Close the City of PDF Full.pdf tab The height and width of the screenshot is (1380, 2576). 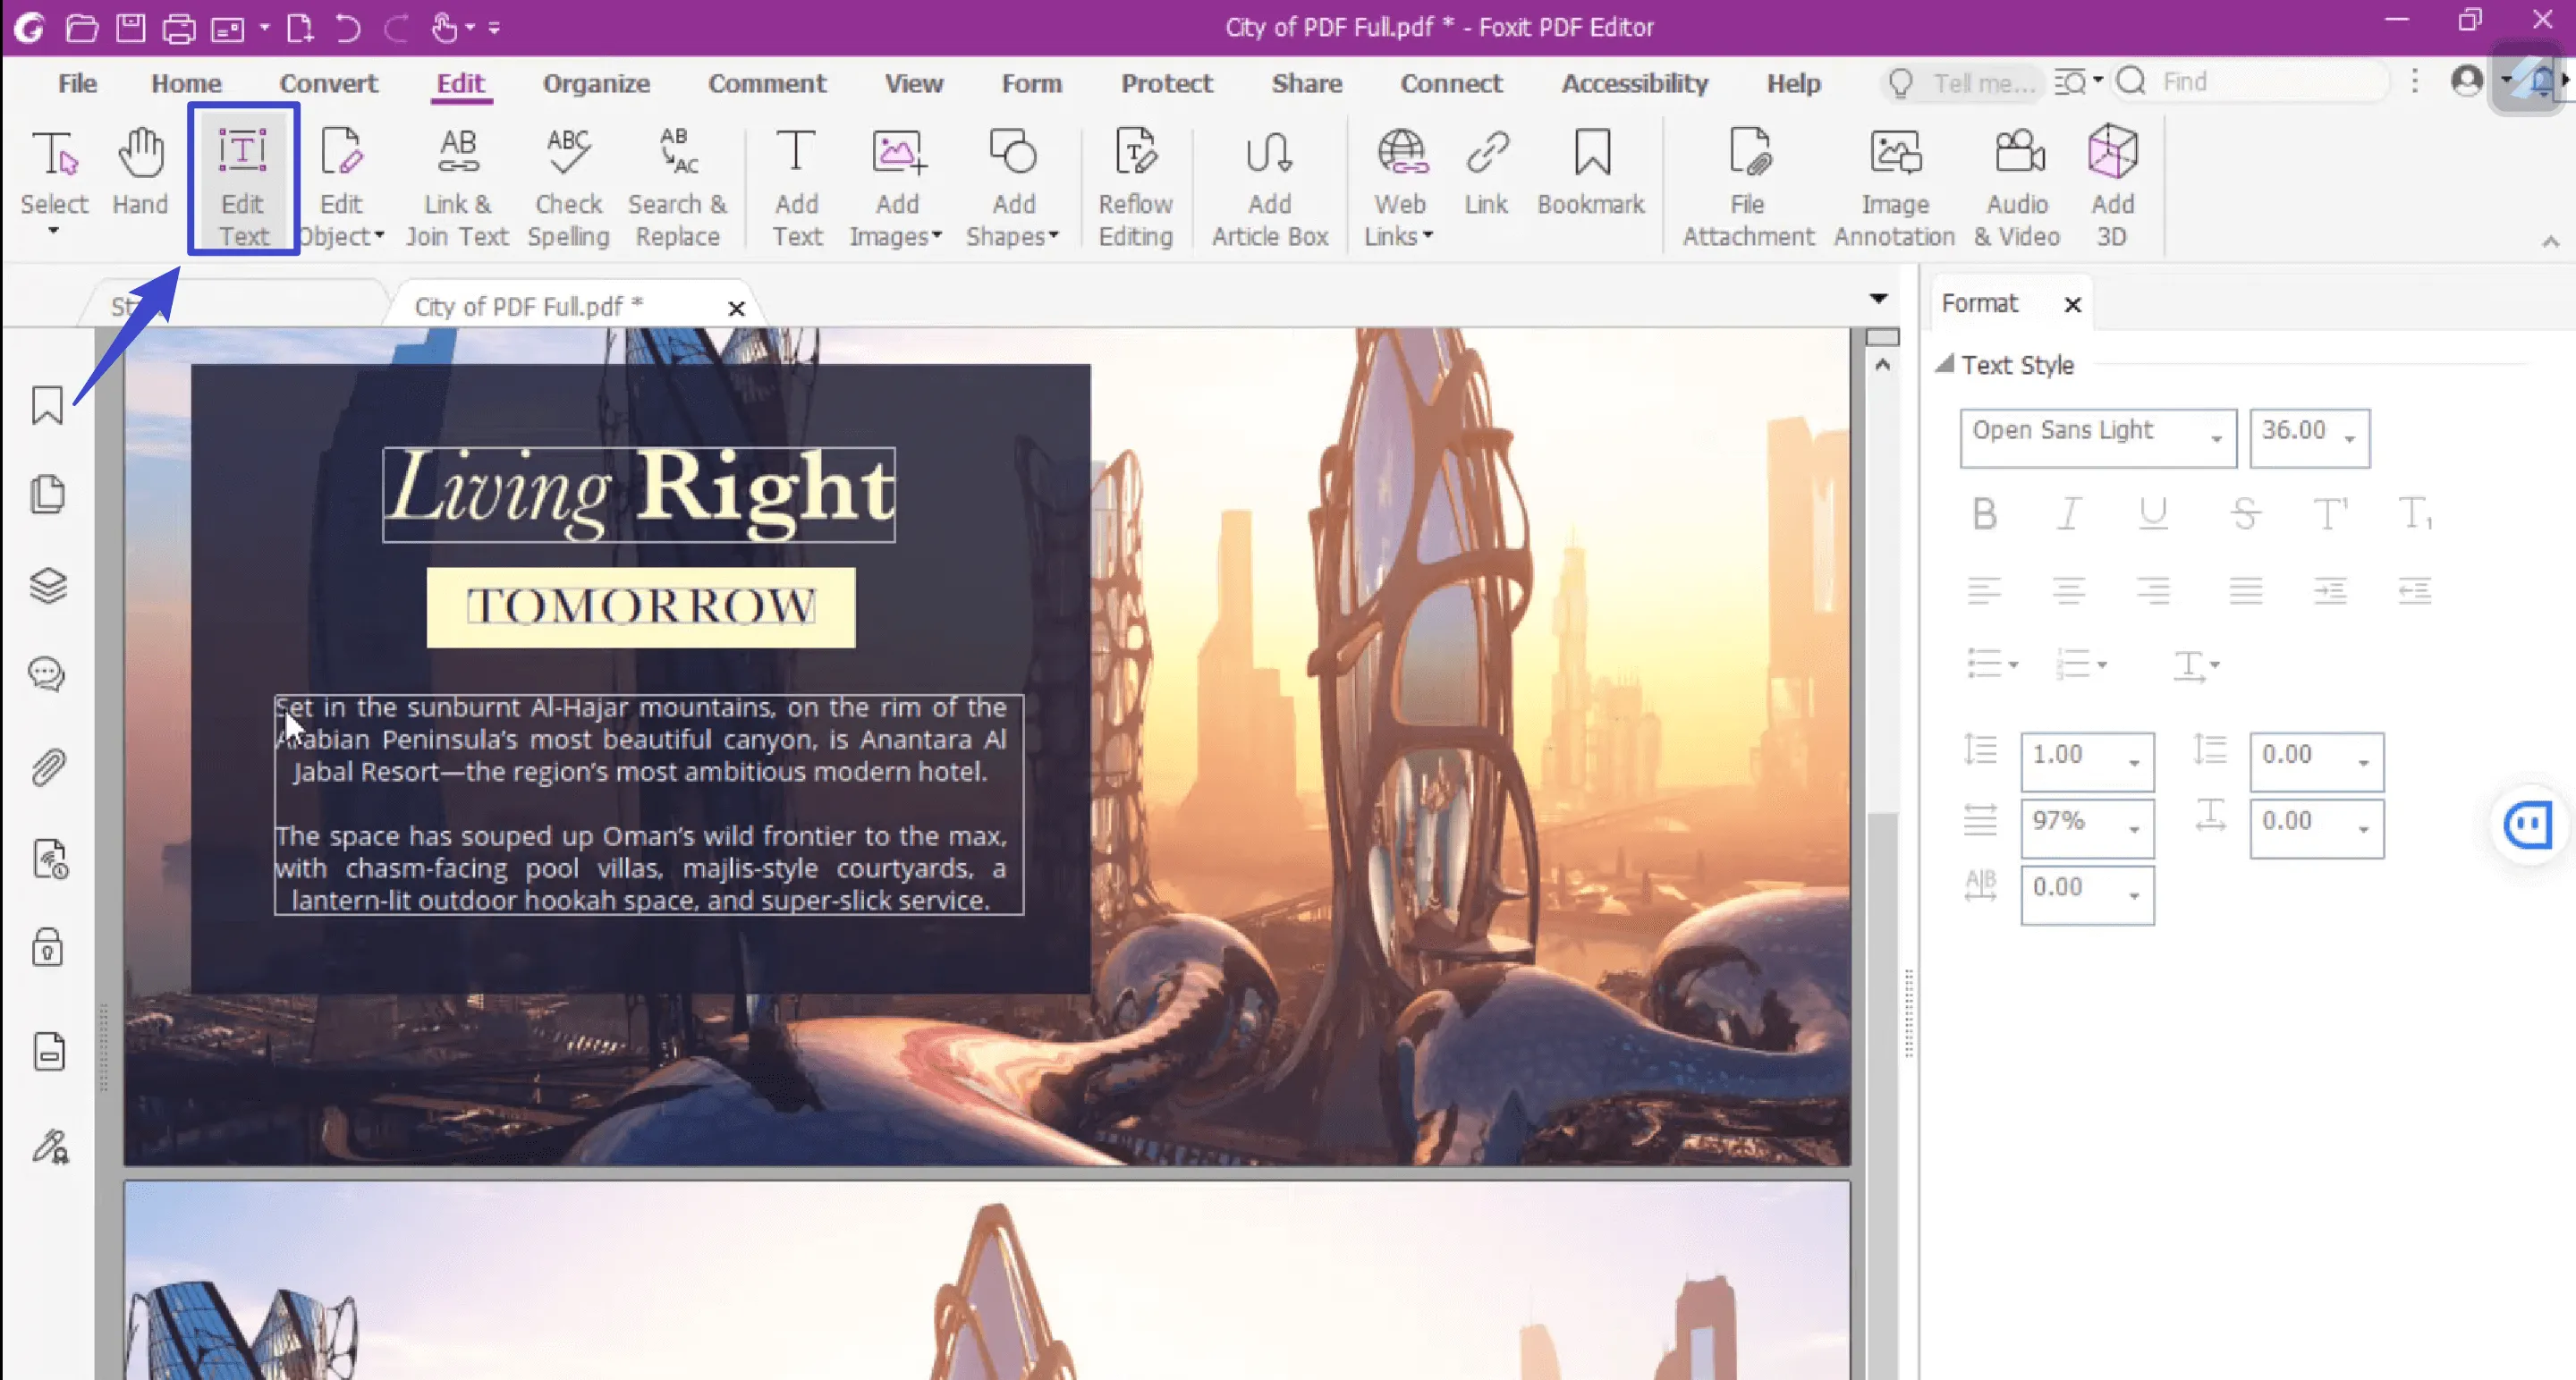coord(737,307)
